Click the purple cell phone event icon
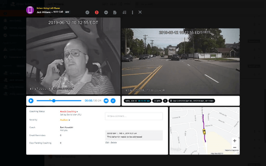The image size is (266, 166). [30, 10]
